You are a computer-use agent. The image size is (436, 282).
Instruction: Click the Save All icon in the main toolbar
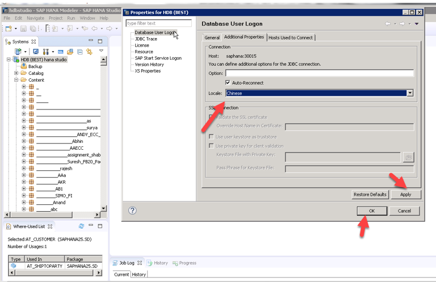pos(33,28)
